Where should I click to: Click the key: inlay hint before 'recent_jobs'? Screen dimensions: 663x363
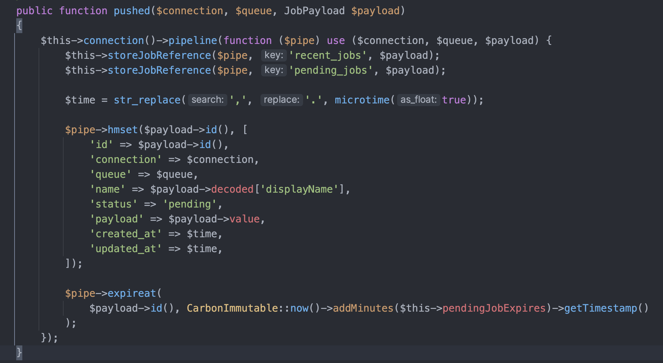273,55
